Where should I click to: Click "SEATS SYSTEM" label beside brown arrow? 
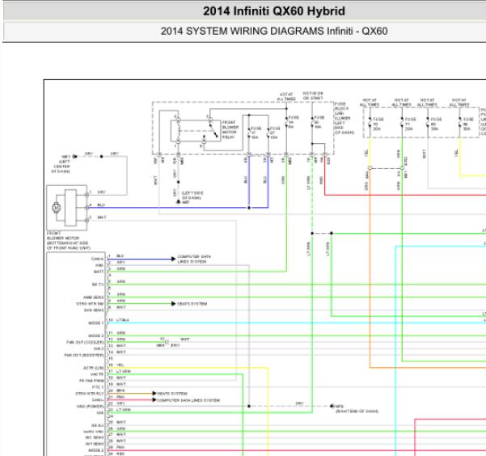pos(172,394)
